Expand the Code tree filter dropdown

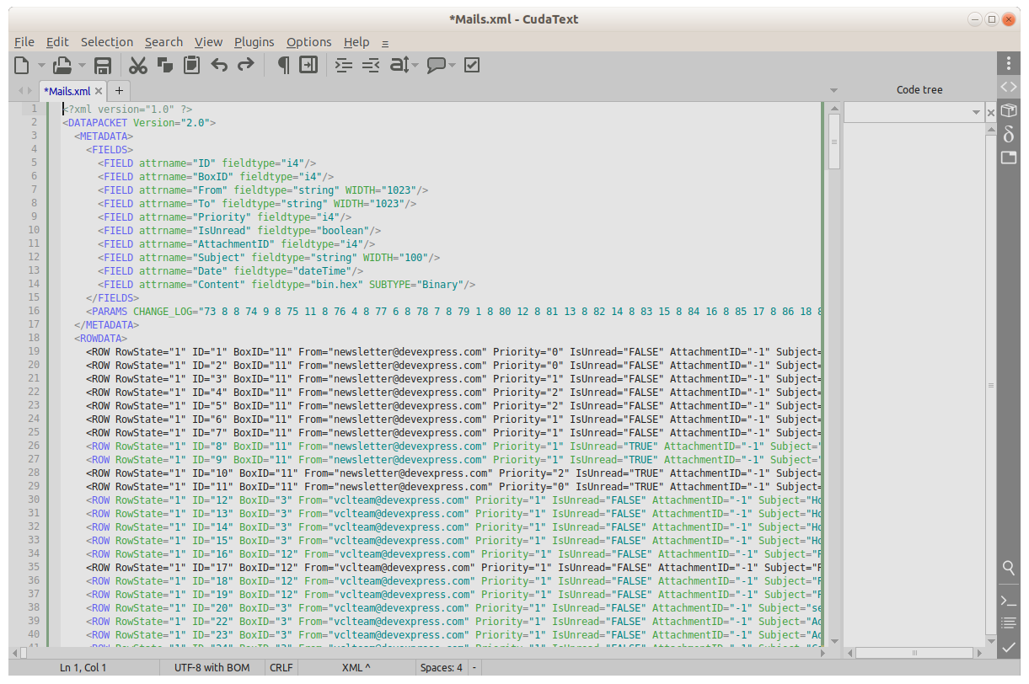(x=976, y=112)
